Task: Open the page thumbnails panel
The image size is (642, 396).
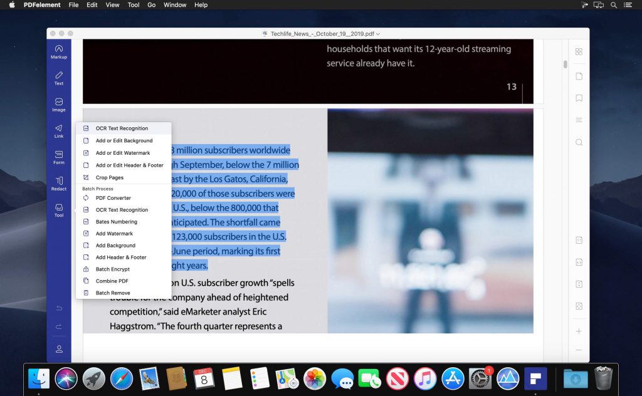Action: click(x=578, y=76)
